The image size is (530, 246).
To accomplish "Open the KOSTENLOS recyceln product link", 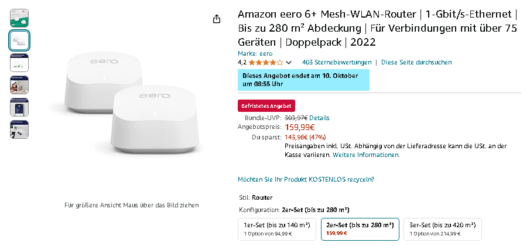I will (x=306, y=179).
